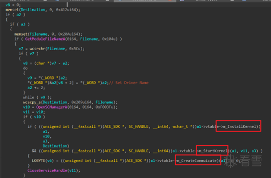Click the 'do' keyword of the loop
Screen dimensions: 271x178
(25, 68)
